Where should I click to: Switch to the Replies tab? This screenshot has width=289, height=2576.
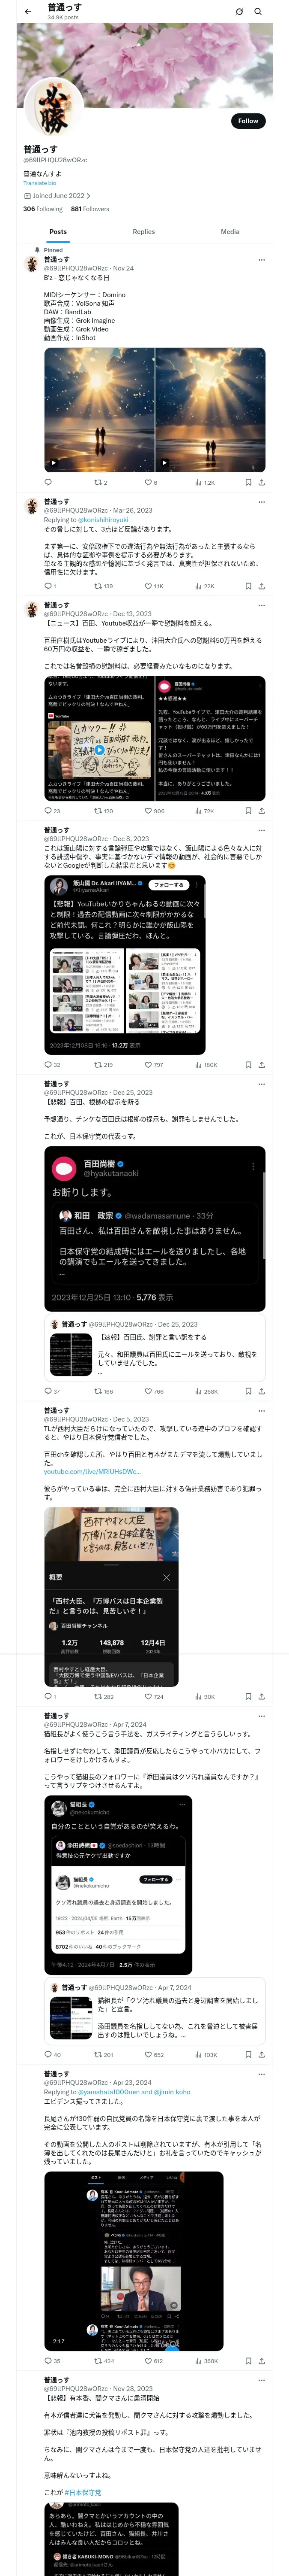[143, 231]
